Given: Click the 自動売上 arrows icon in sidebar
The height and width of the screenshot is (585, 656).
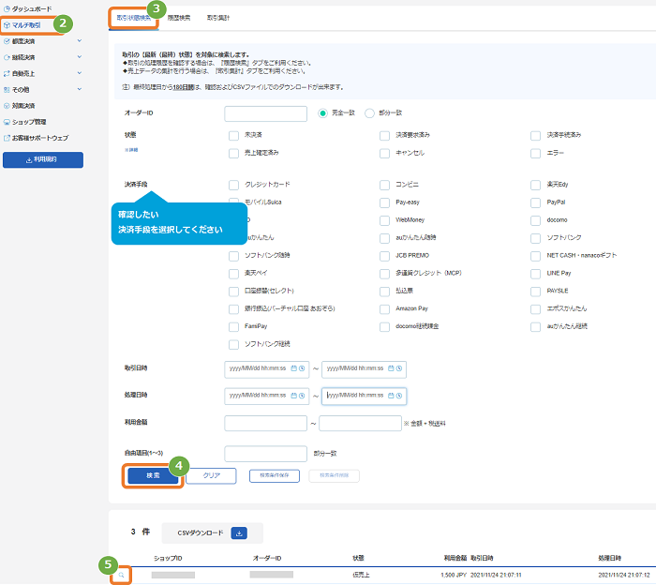Looking at the screenshot, I should click(x=7, y=74).
